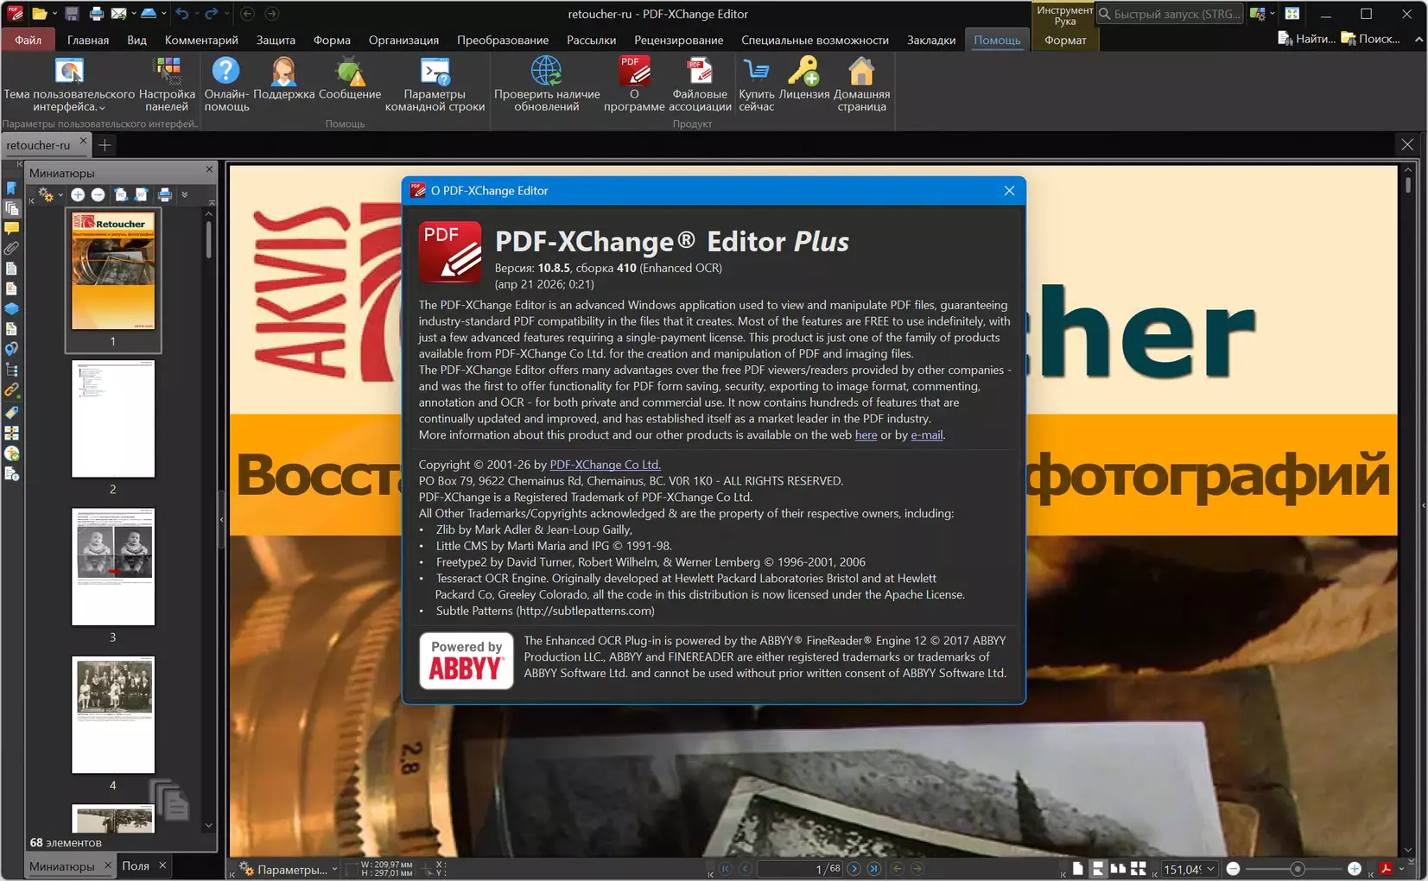Open the Файл menu
The width and height of the screenshot is (1428, 881).
28,40
